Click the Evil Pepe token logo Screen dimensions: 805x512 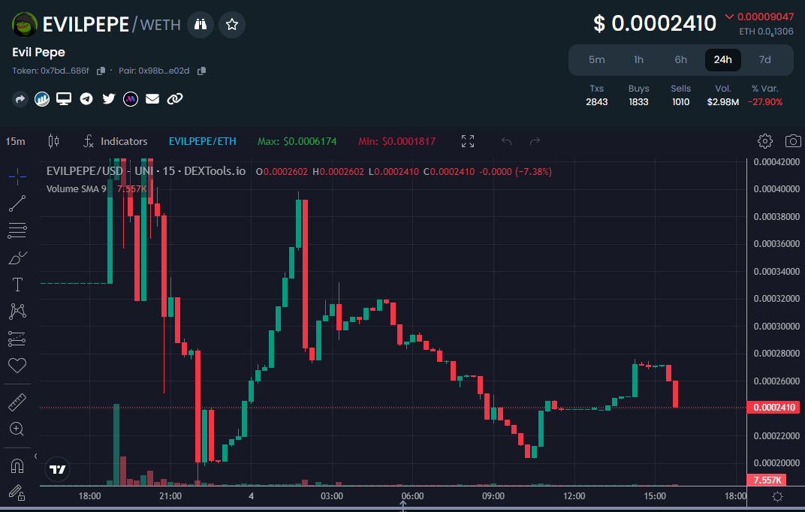[24, 24]
